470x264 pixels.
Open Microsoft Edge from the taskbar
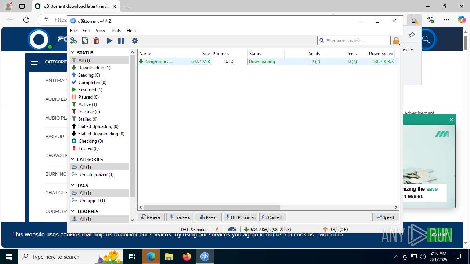[151, 257]
